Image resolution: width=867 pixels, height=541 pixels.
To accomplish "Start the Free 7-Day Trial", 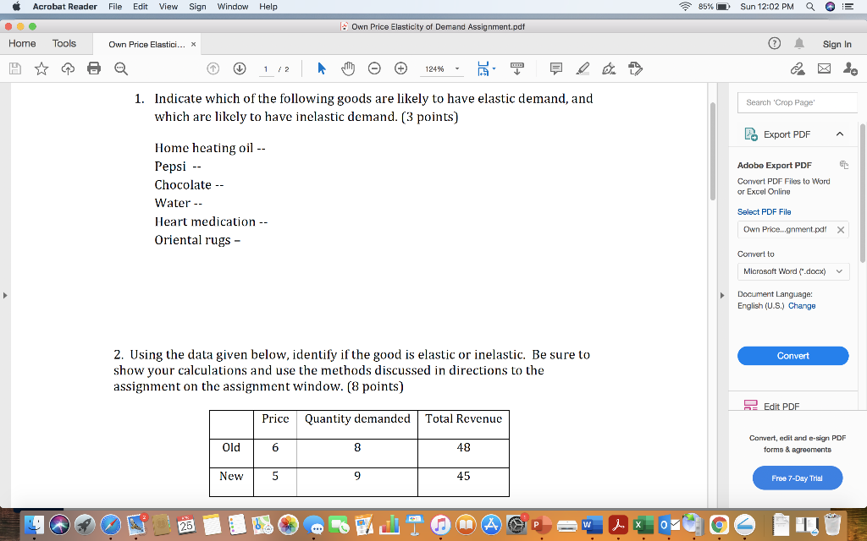I will click(796, 478).
